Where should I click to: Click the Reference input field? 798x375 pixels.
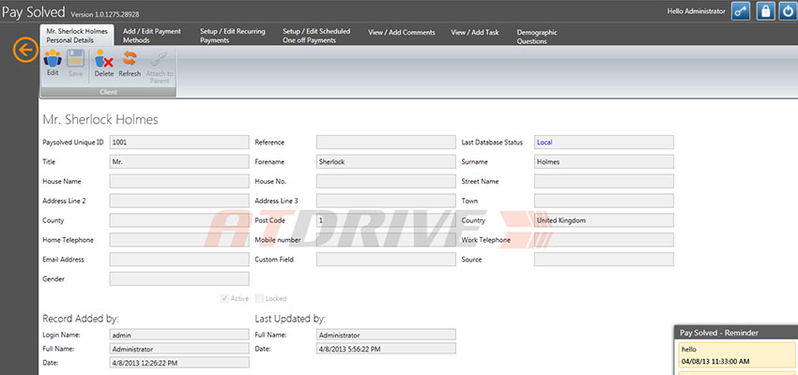pos(386,142)
